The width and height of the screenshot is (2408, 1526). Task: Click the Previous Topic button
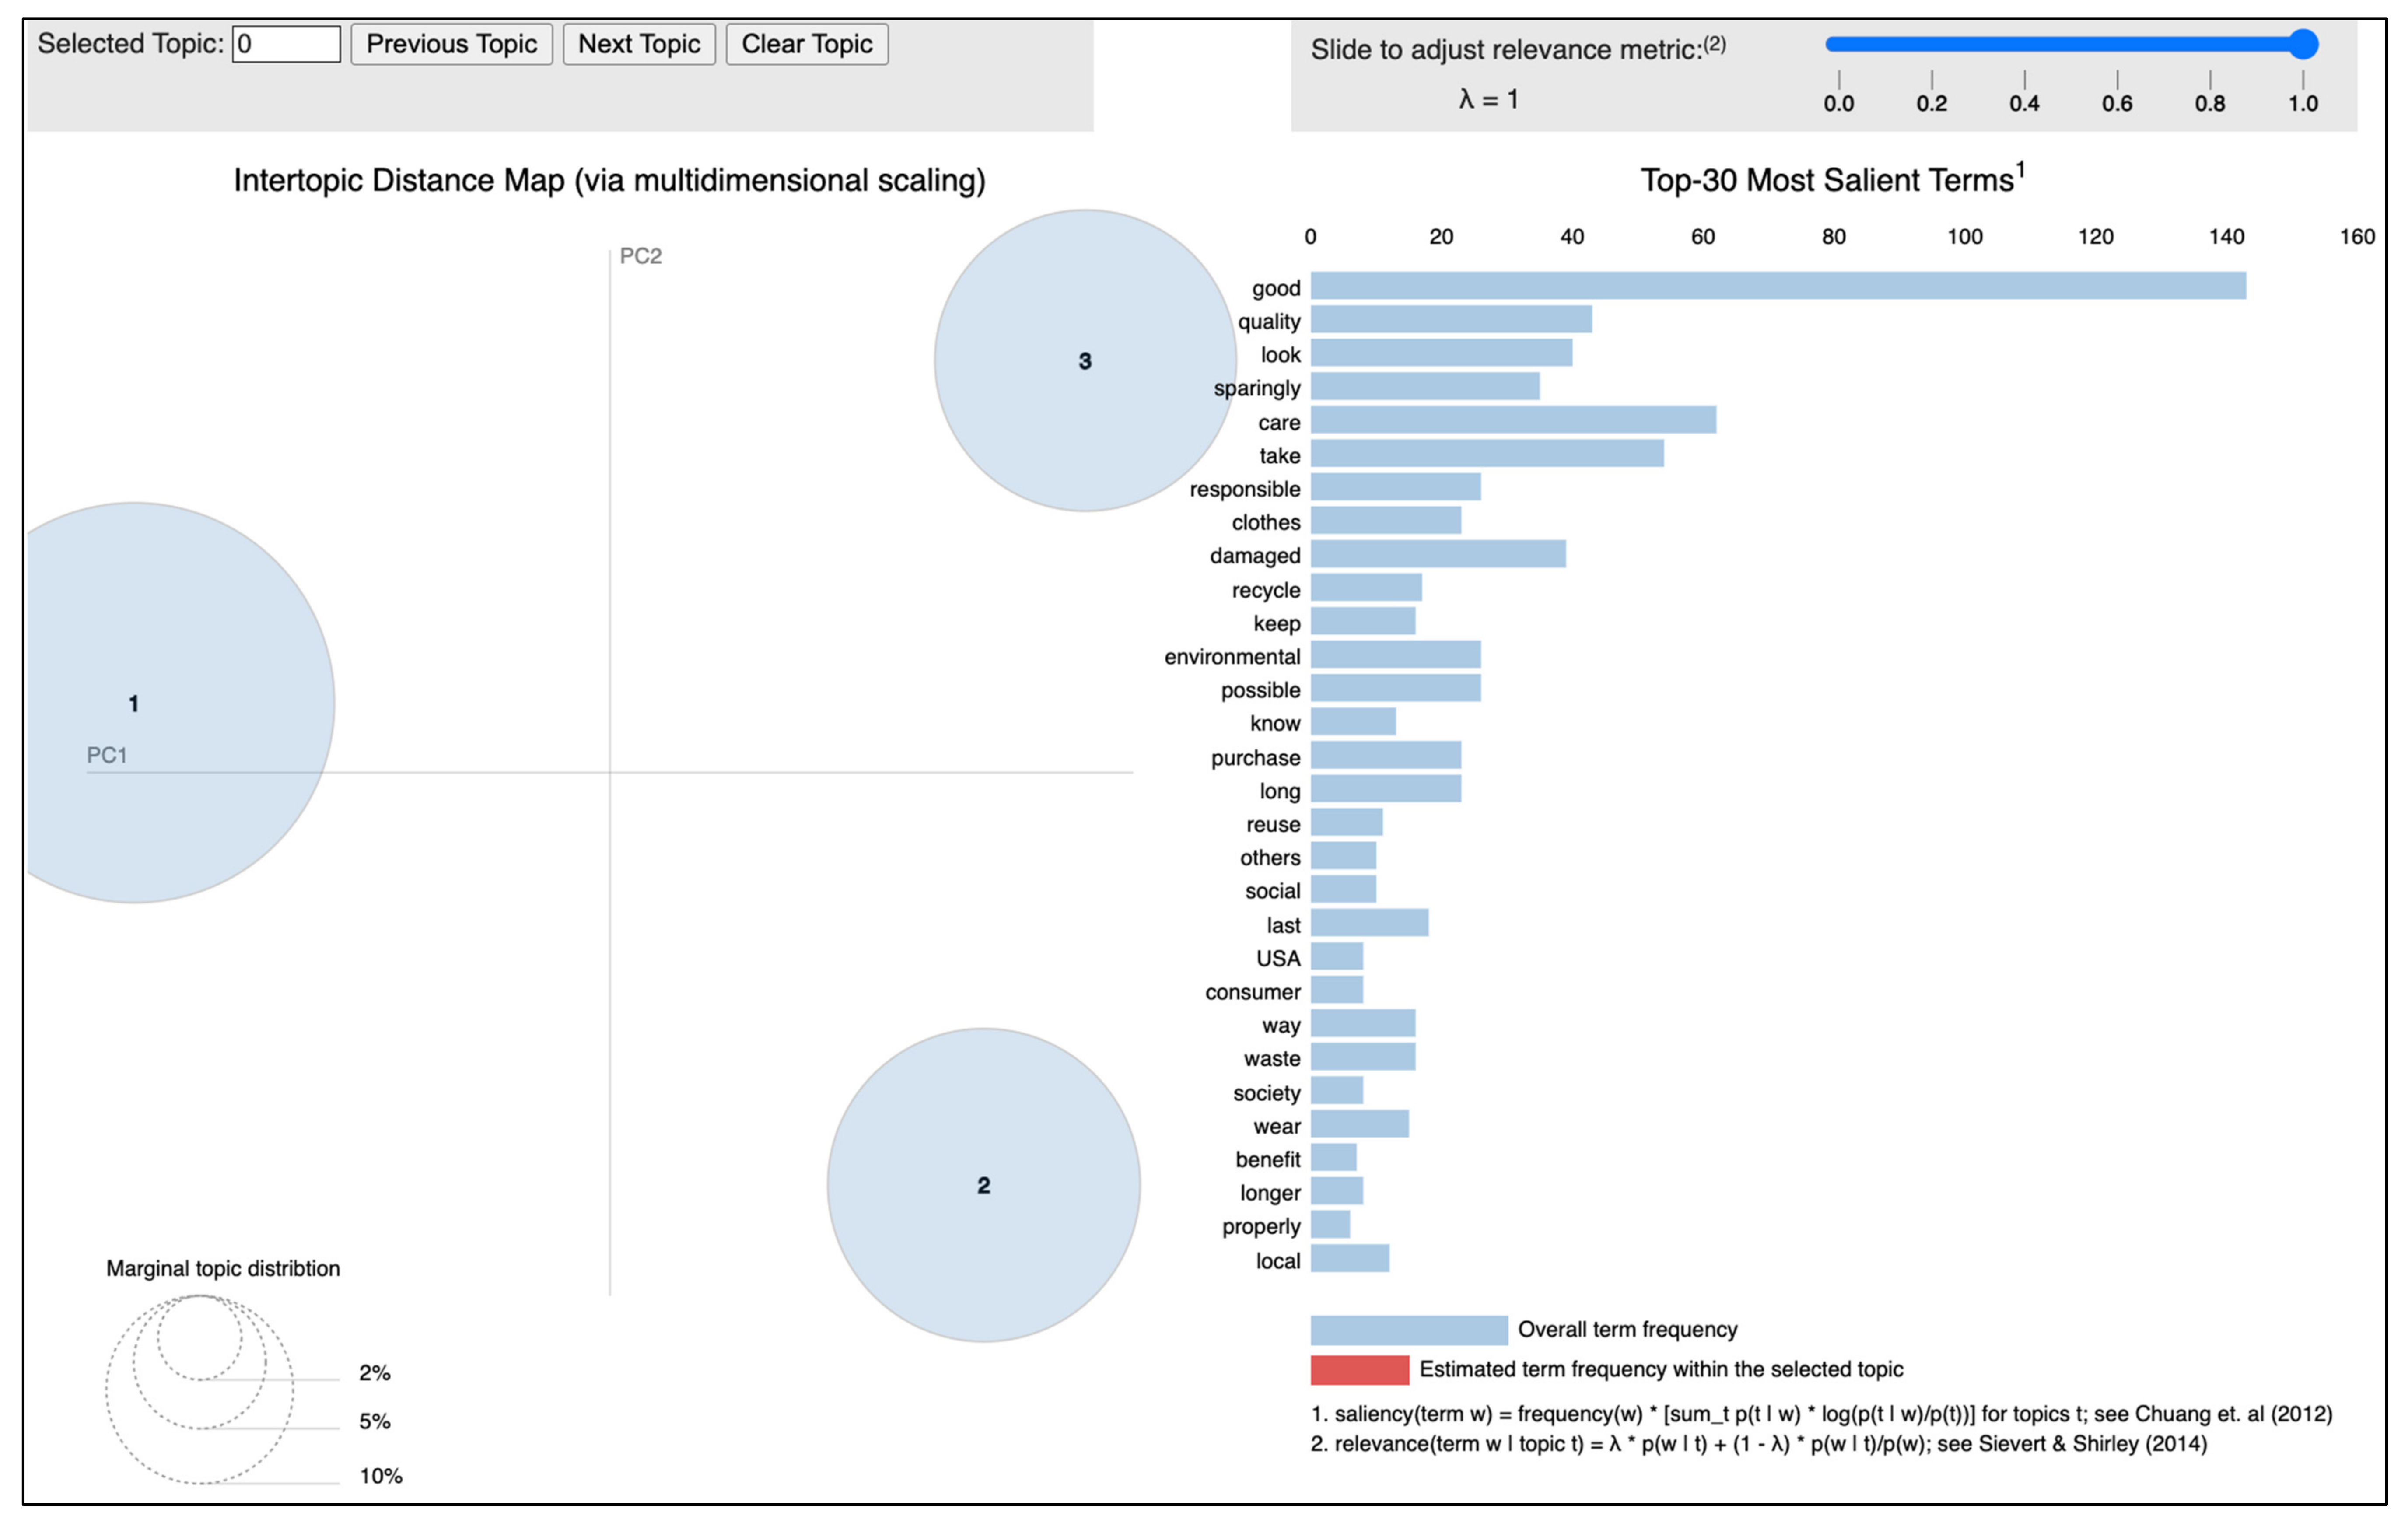pos(451,44)
